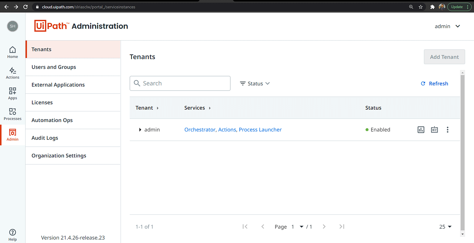Open Organization Settings
Screen dimensions: 474x243
point(73,155)
